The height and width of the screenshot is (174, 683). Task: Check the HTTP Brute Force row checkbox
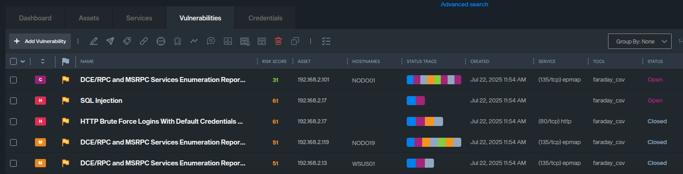pyautogui.click(x=13, y=121)
